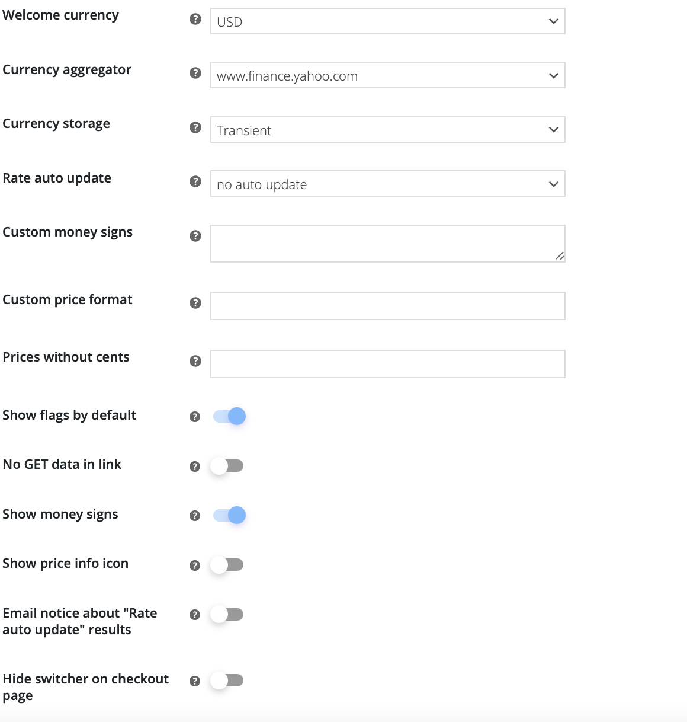Click help icon beside Custom money signs
Screen dimensions: 687x722
195,236
